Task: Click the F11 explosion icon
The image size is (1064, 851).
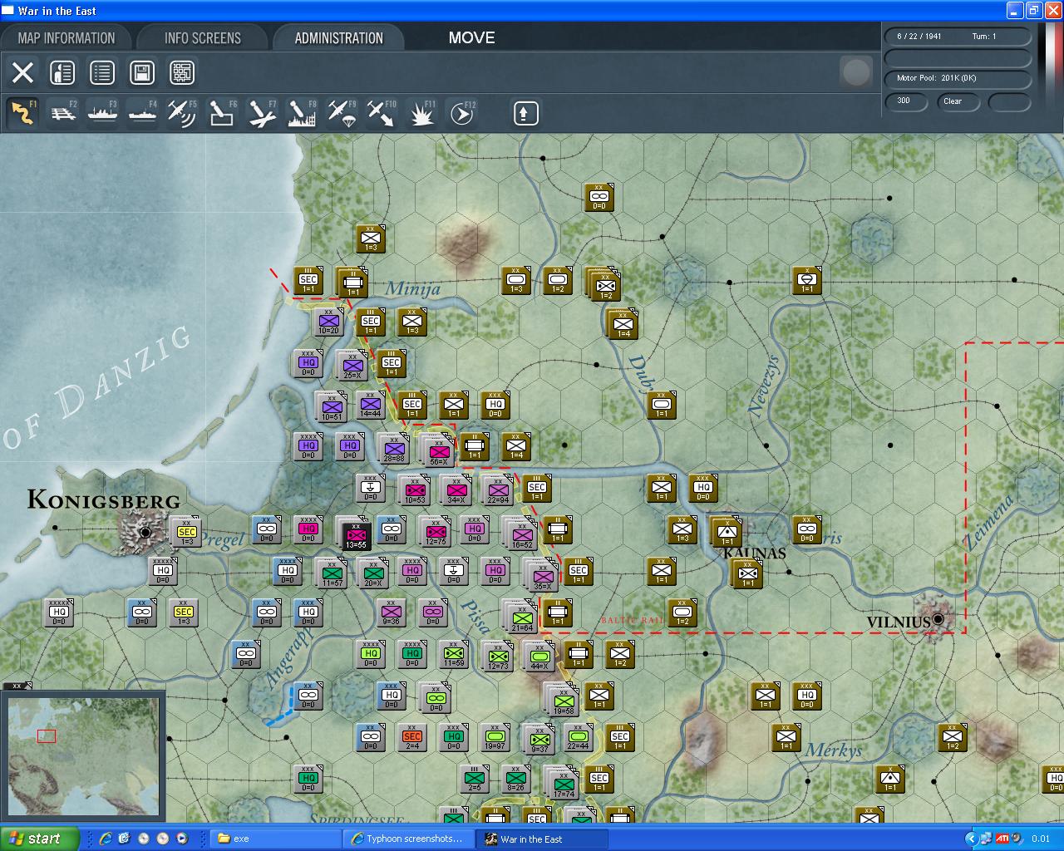Action: click(x=421, y=113)
